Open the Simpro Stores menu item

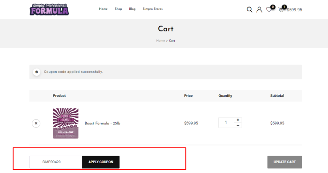point(152,9)
